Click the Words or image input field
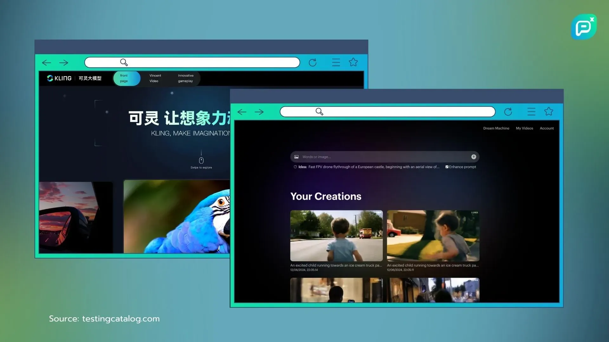This screenshot has height=342, width=609. pyautogui.click(x=381, y=157)
